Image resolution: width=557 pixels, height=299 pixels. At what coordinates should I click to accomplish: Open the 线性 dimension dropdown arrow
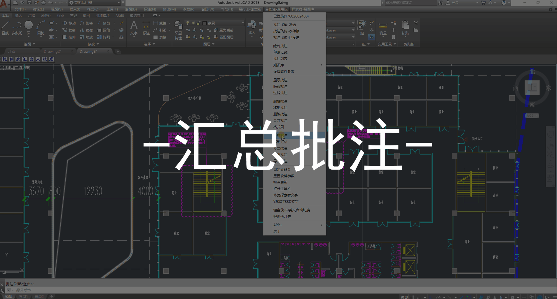[x=169, y=23]
